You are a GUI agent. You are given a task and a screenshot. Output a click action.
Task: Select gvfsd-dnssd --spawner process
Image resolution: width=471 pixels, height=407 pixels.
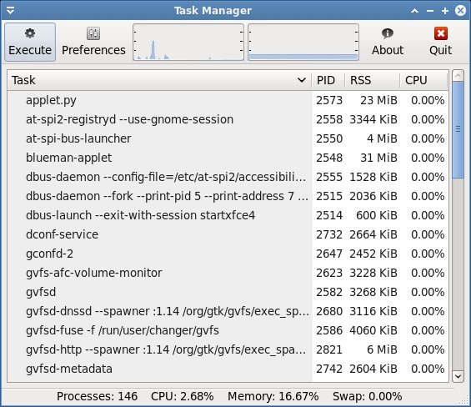(x=228, y=311)
